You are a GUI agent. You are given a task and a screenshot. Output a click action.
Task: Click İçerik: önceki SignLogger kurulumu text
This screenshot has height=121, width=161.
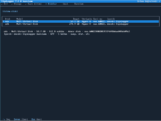[25, 34]
